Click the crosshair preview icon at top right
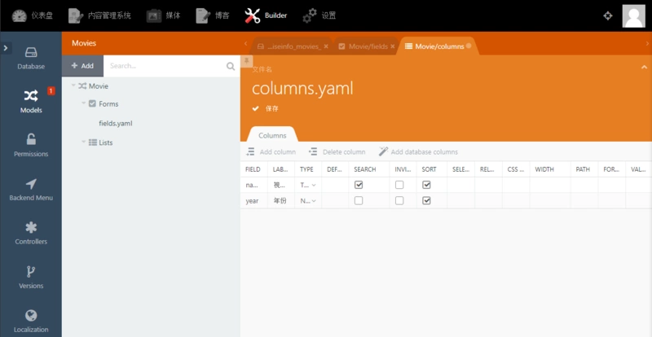The height and width of the screenshot is (337, 652). tap(608, 15)
